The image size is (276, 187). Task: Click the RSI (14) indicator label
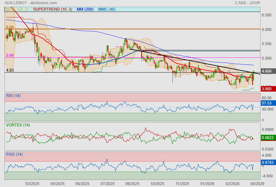coord(13,95)
